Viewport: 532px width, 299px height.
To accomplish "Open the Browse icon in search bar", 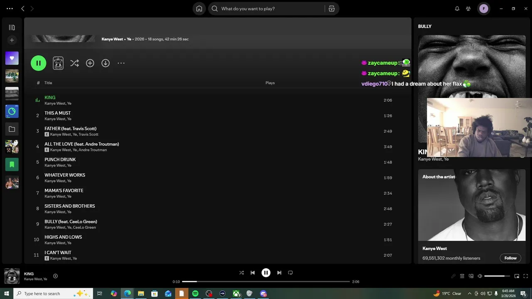I will tap(332, 9).
